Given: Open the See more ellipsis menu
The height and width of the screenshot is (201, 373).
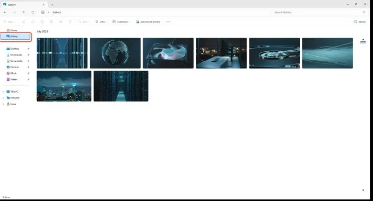Looking at the screenshot, I should (168, 22).
